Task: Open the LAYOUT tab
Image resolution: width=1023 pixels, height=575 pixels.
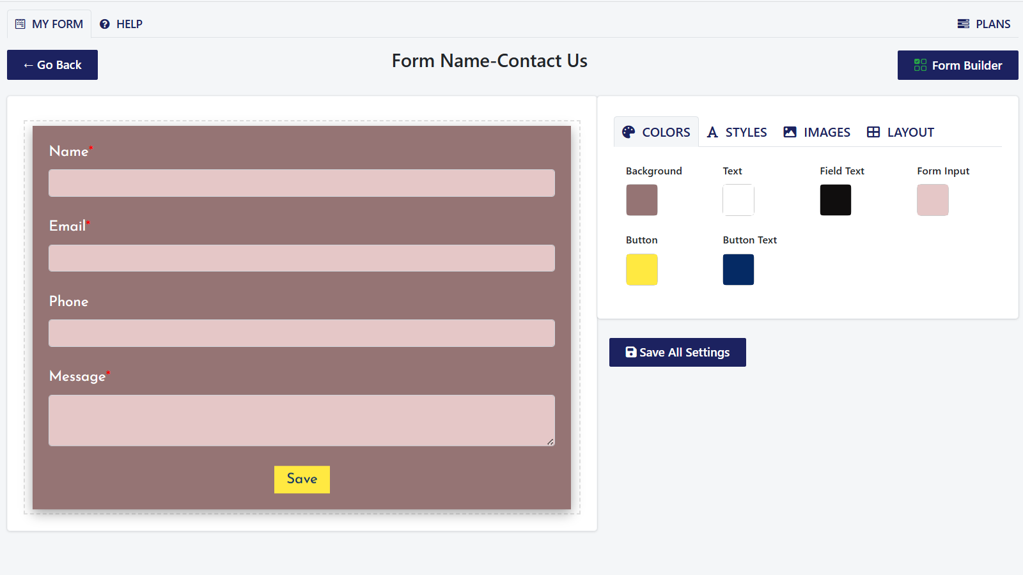Action: click(900, 132)
